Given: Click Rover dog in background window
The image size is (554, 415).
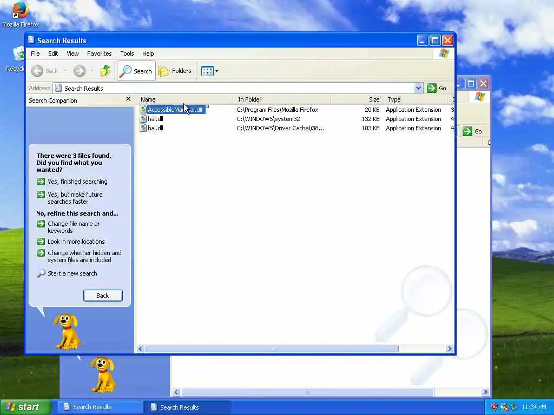Looking at the screenshot, I should [x=103, y=375].
